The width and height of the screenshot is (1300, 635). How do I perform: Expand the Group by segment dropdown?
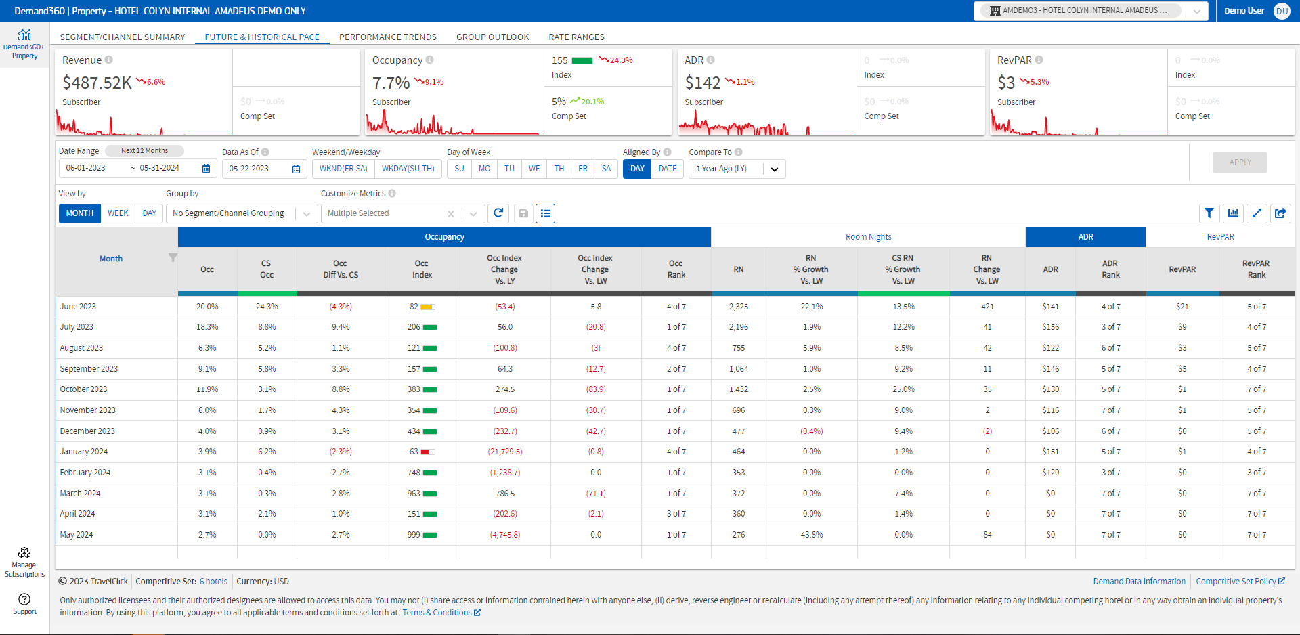pos(307,214)
